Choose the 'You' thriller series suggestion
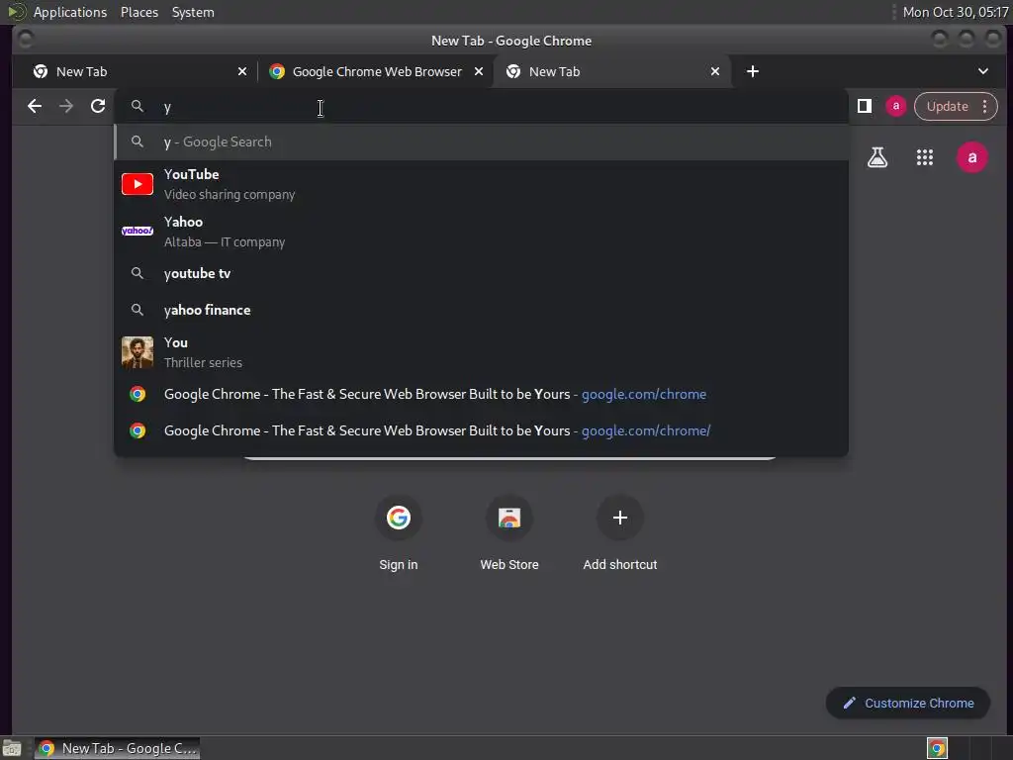The image size is (1013, 760). point(482,352)
